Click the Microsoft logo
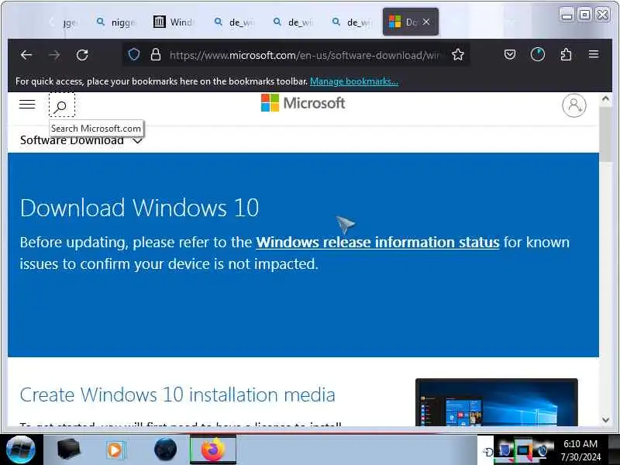The image size is (620, 465). click(303, 103)
